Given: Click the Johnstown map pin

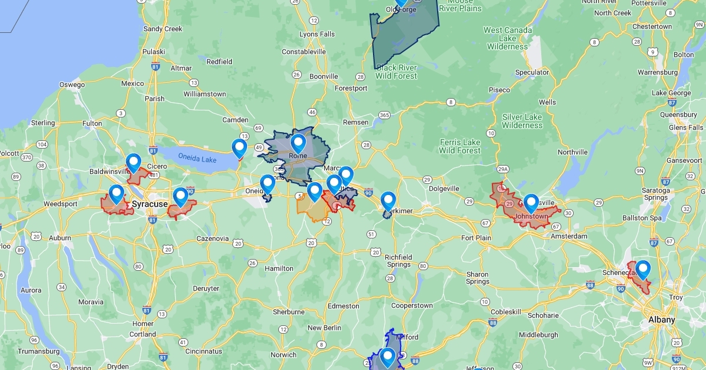Looking at the screenshot, I should click(x=531, y=200).
